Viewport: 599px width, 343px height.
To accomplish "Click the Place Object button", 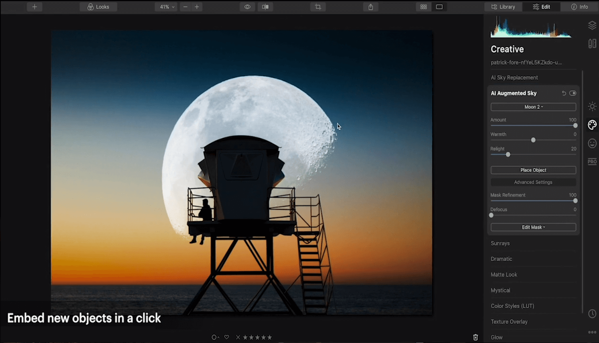I will click(x=533, y=170).
